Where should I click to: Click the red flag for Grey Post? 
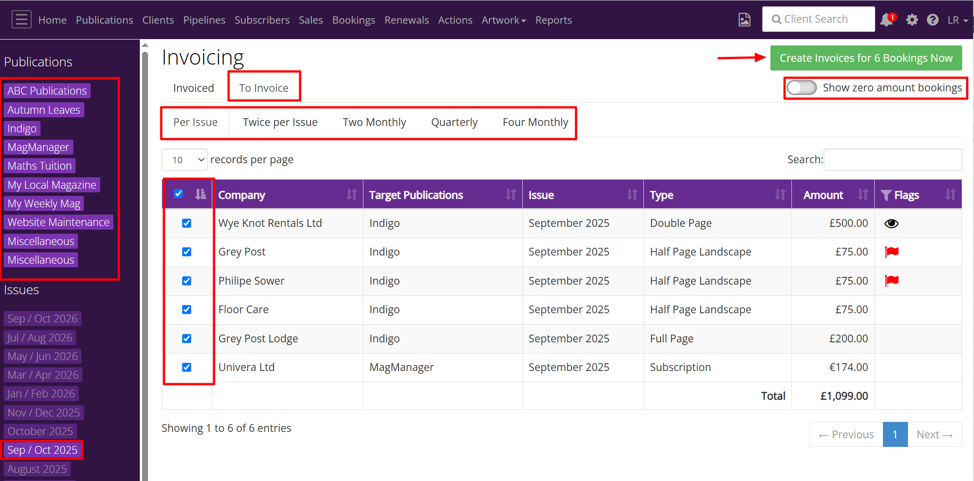[x=892, y=252]
